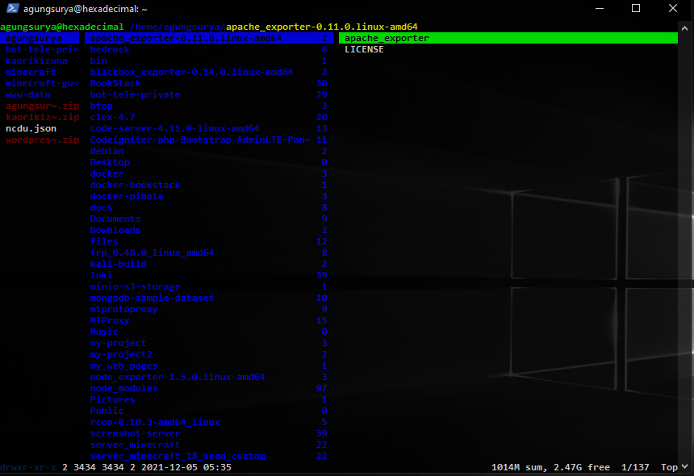Click the kaorikizuna directory in left column
The width and height of the screenshot is (694, 476).
(36, 61)
